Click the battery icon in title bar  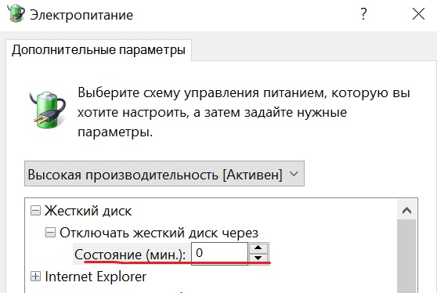pyautogui.click(x=16, y=13)
